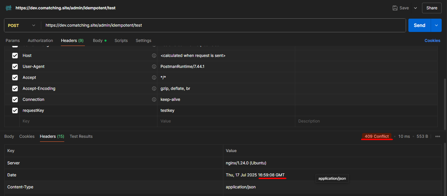Image resolution: width=447 pixels, height=196 pixels.
Task: Open the Cookies link
Action: click(x=432, y=41)
